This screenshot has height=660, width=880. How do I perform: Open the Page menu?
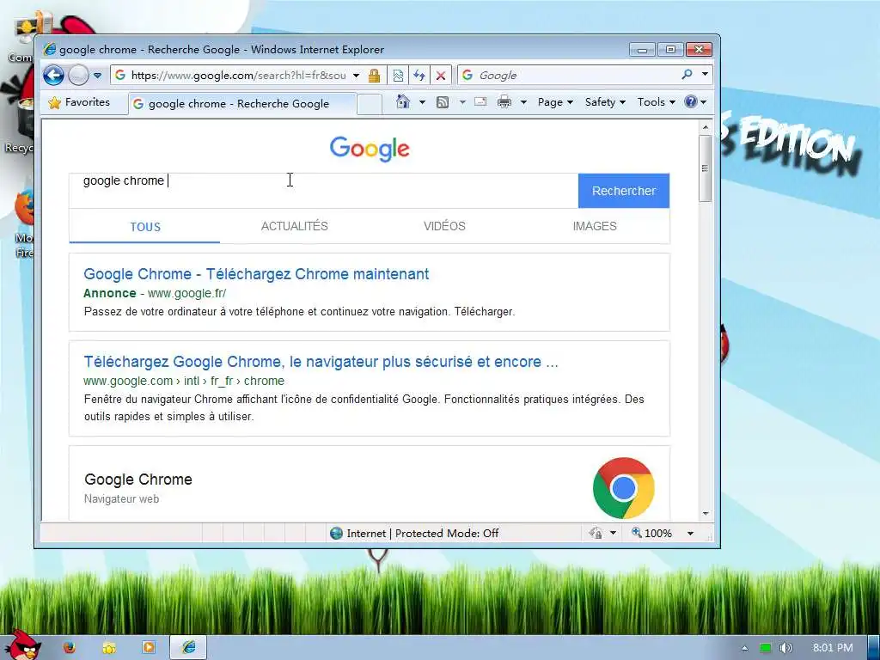pyautogui.click(x=555, y=102)
